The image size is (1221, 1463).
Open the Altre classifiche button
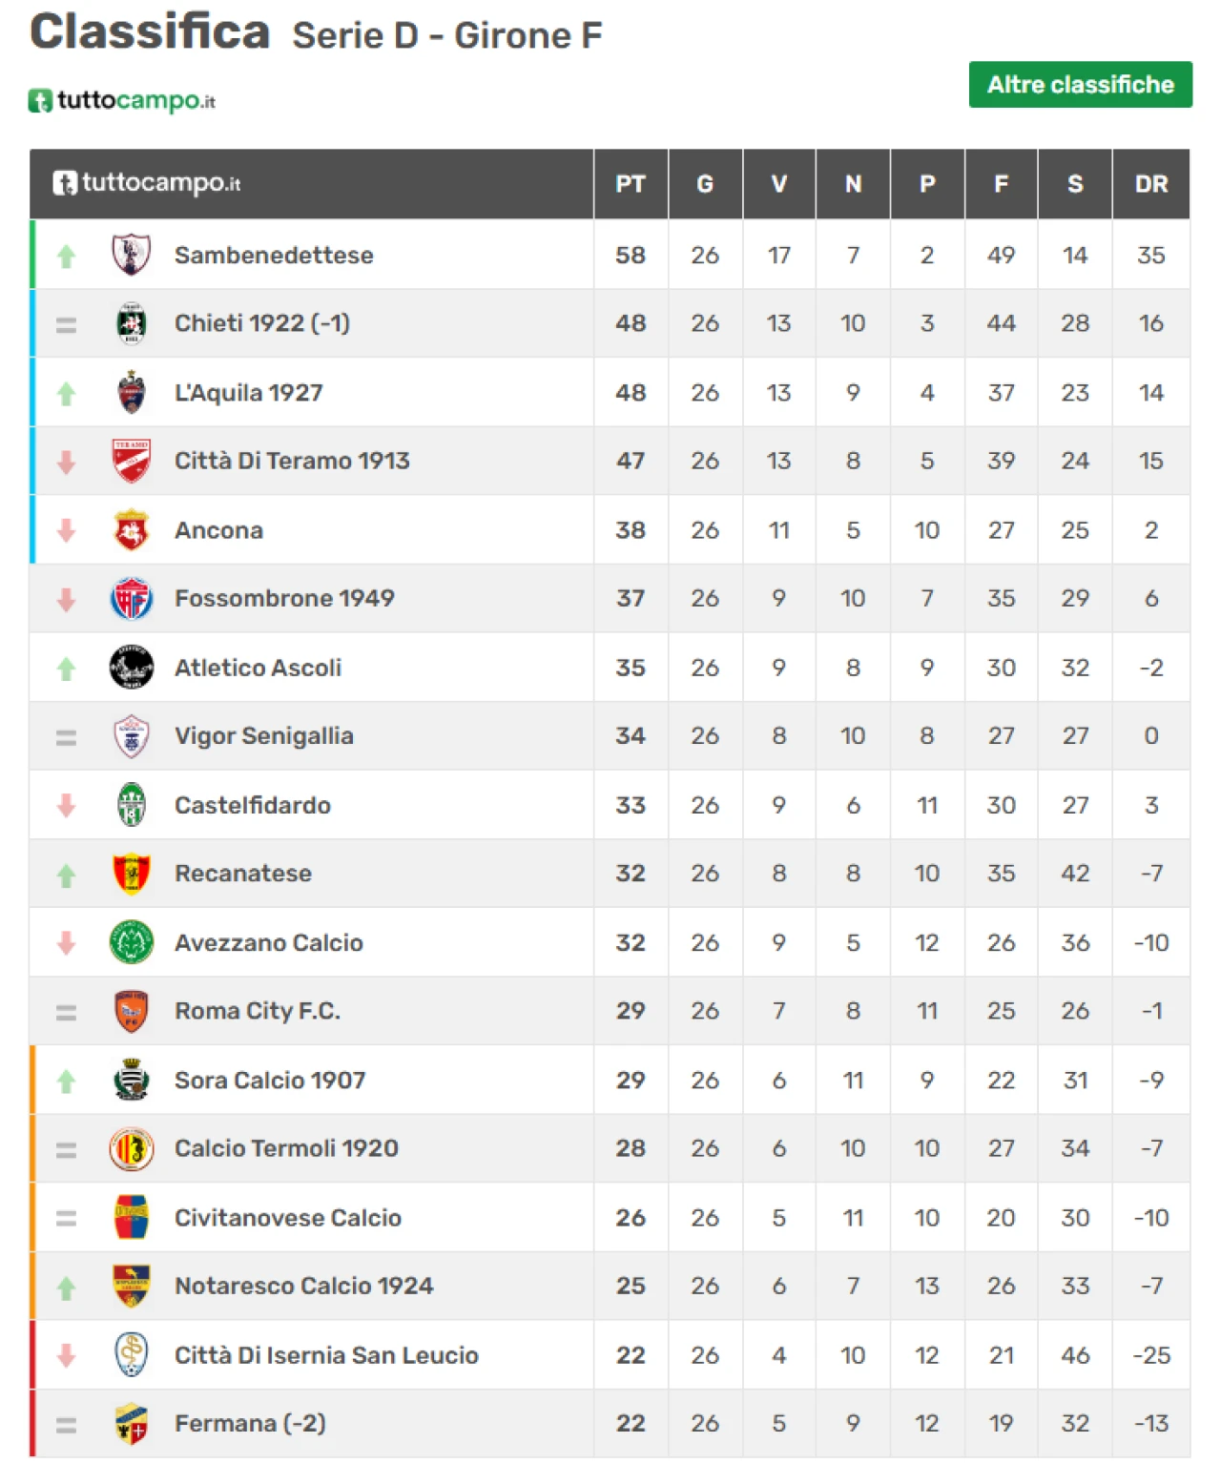pyautogui.click(x=1081, y=85)
